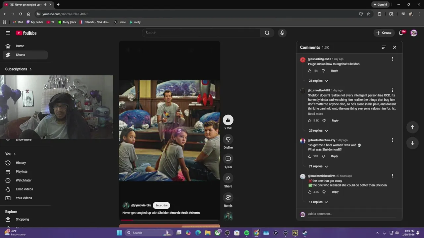Viewport: 424px width, 238px height.
Task: Open the comments button showing 1,306
Action: [228, 159]
